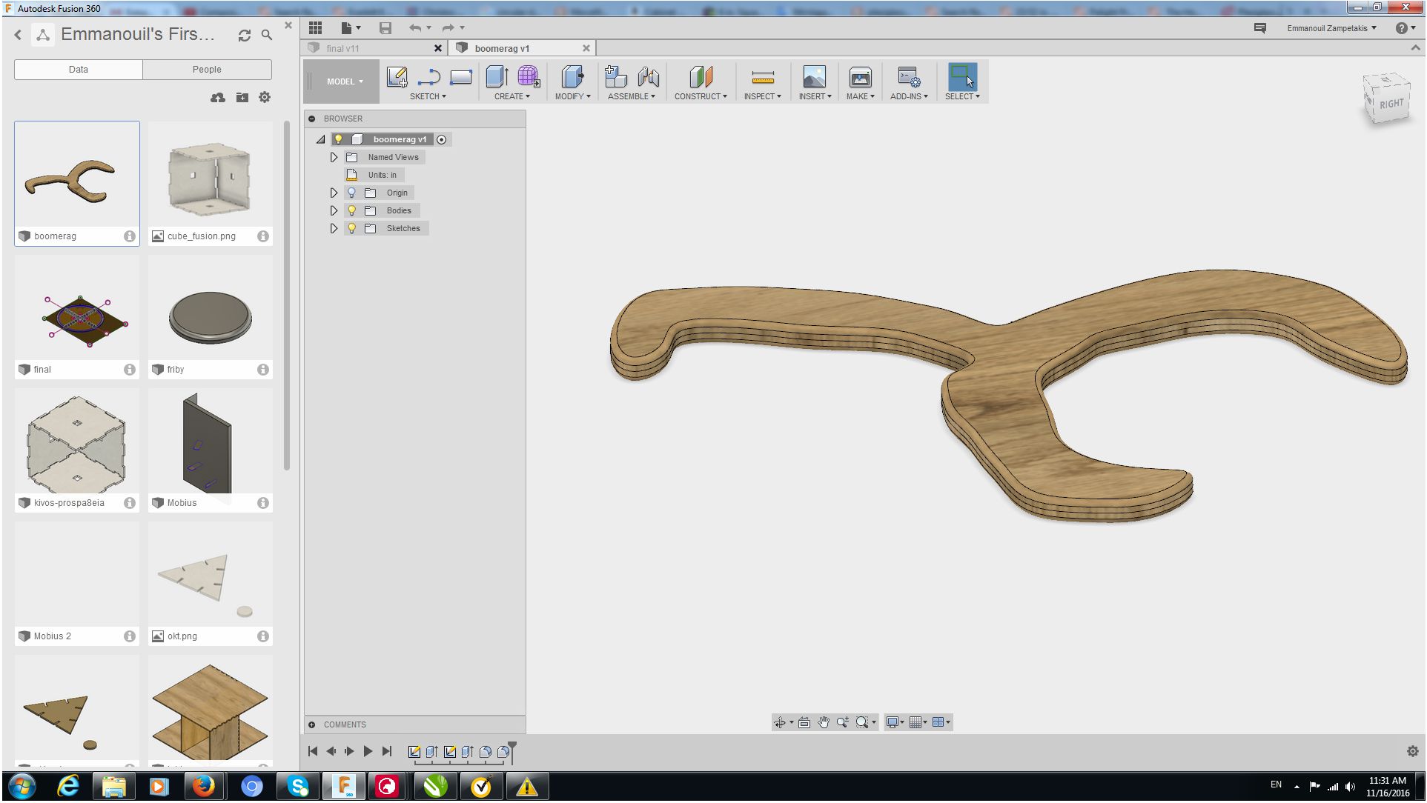The width and height of the screenshot is (1427, 803).
Task: Create a new folder in data panel
Action: pyautogui.click(x=242, y=97)
